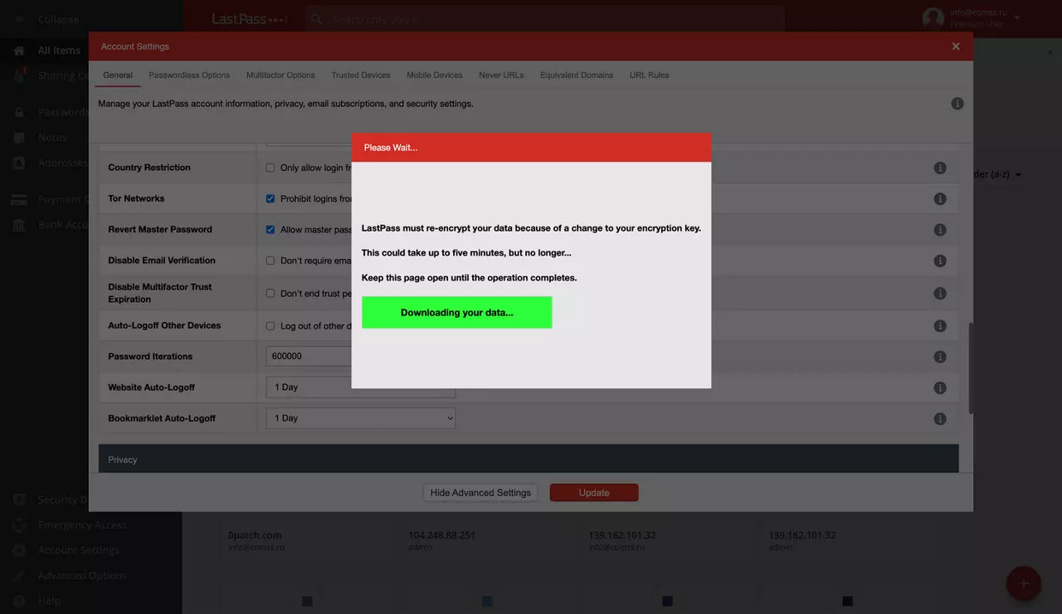1062x614 pixels.
Task: Switch to the Multifactor Options tab
Action: pos(280,75)
